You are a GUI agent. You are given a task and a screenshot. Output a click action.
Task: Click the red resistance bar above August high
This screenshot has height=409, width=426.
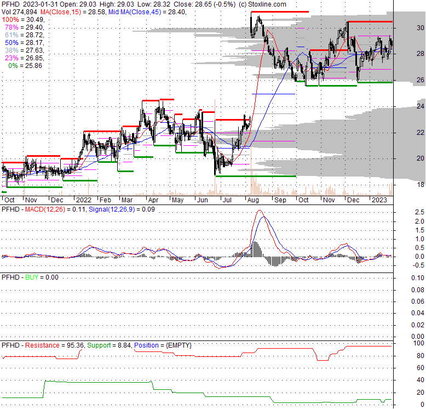tap(280, 12)
